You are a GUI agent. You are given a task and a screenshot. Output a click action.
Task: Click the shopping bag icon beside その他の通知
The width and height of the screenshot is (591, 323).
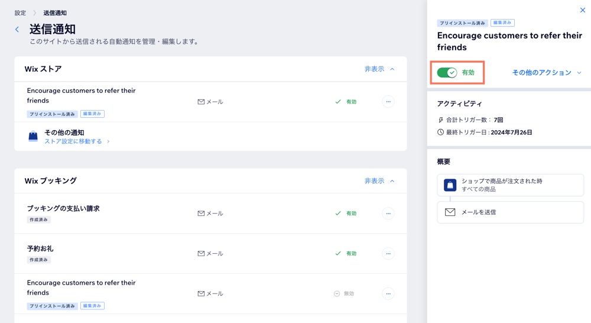pyautogui.click(x=33, y=136)
